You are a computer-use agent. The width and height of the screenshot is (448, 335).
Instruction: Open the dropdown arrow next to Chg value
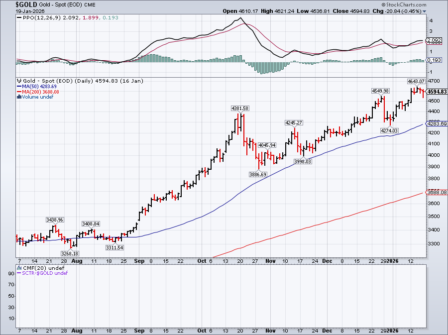(425, 11)
